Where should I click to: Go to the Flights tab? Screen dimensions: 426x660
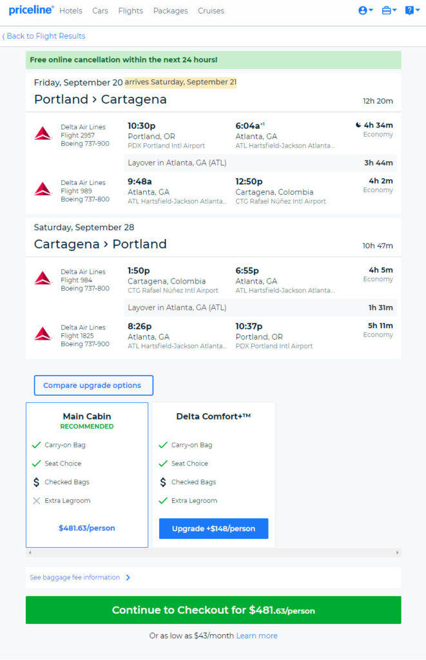pyautogui.click(x=130, y=10)
